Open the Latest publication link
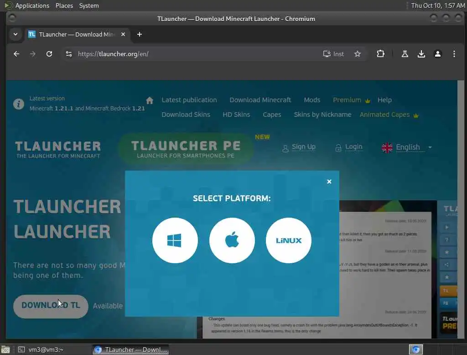The height and width of the screenshot is (355, 467). (x=189, y=100)
